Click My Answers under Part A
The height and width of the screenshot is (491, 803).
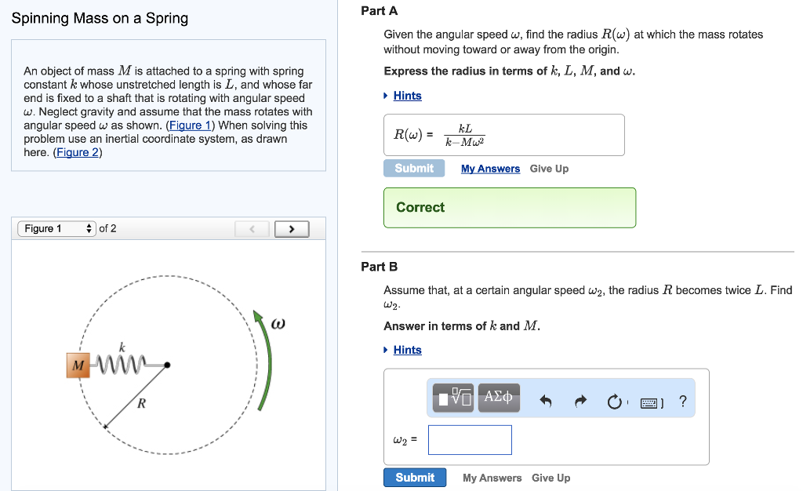tap(489, 169)
